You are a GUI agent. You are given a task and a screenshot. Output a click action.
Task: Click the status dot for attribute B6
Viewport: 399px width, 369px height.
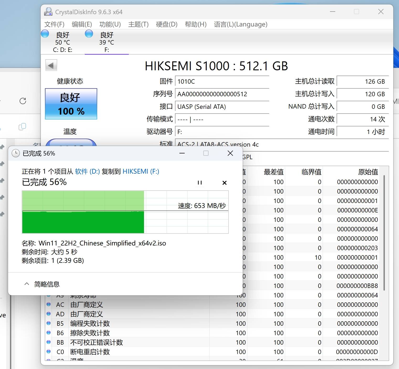pos(49,333)
